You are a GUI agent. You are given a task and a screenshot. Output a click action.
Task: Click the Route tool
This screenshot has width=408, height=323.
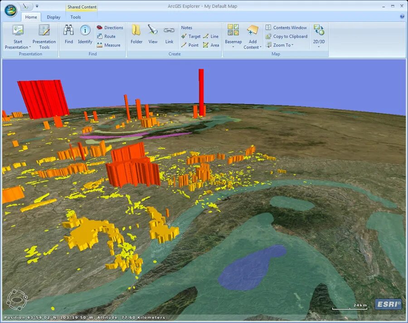pyautogui.click(x=106, y=36)
